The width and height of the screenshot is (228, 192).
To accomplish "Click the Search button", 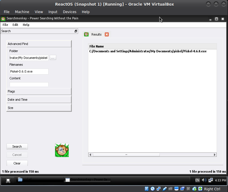I will tap(17, 146).
